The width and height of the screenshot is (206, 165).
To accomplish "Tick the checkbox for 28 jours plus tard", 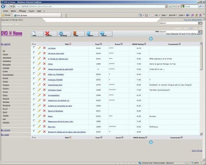I will coord(34,53).
